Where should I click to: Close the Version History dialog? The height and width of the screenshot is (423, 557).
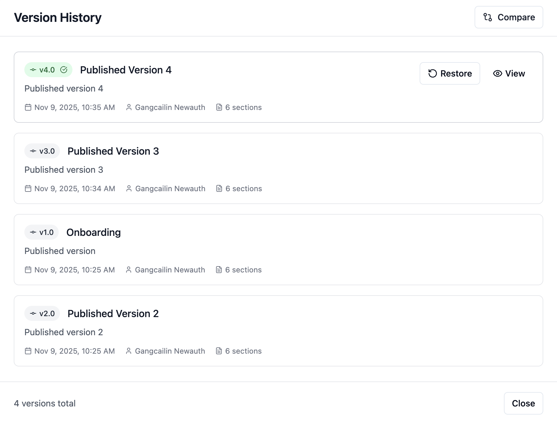[523, 403]
